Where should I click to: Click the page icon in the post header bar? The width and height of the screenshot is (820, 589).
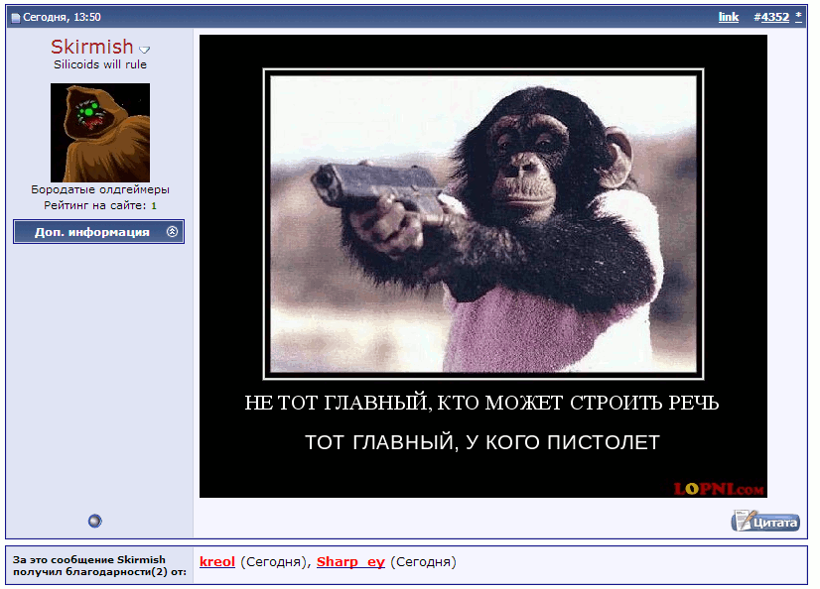pos(15,16)
